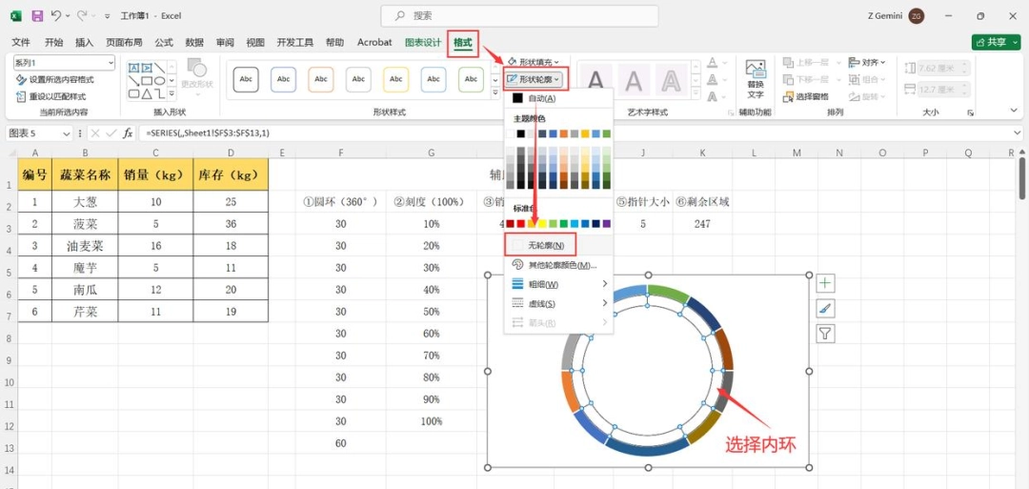Pick the purple standard color swatch
Screen dimensions: 1029x489
606,224
